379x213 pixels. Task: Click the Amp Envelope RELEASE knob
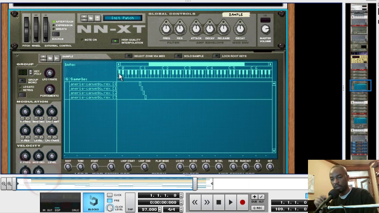tap(224, 29)
